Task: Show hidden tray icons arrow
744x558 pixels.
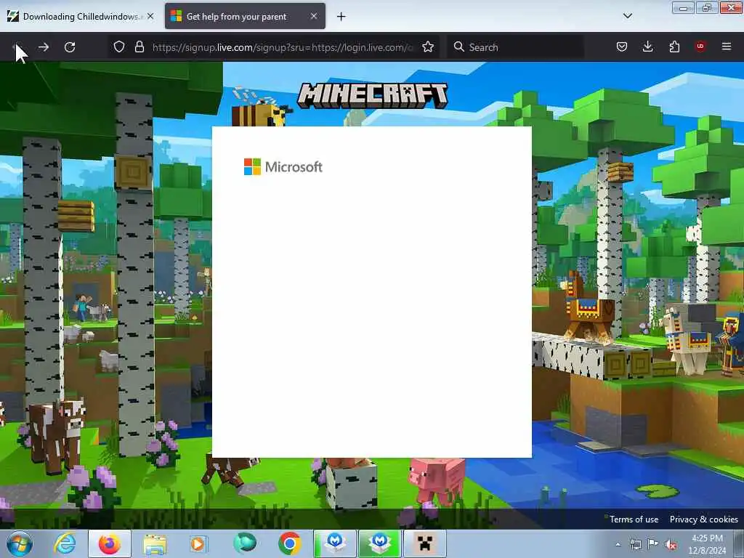Action: tap(618, 544)
